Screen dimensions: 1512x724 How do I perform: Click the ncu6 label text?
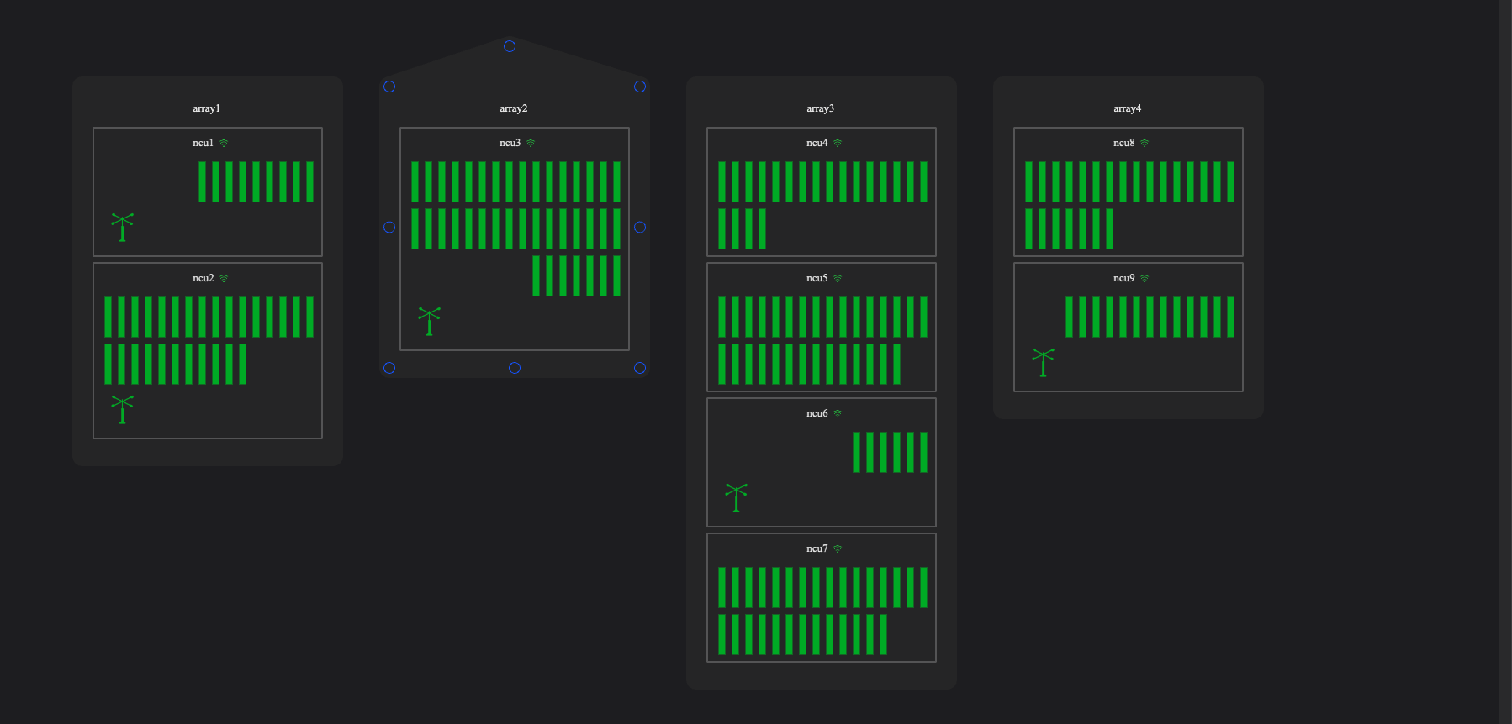817,413
